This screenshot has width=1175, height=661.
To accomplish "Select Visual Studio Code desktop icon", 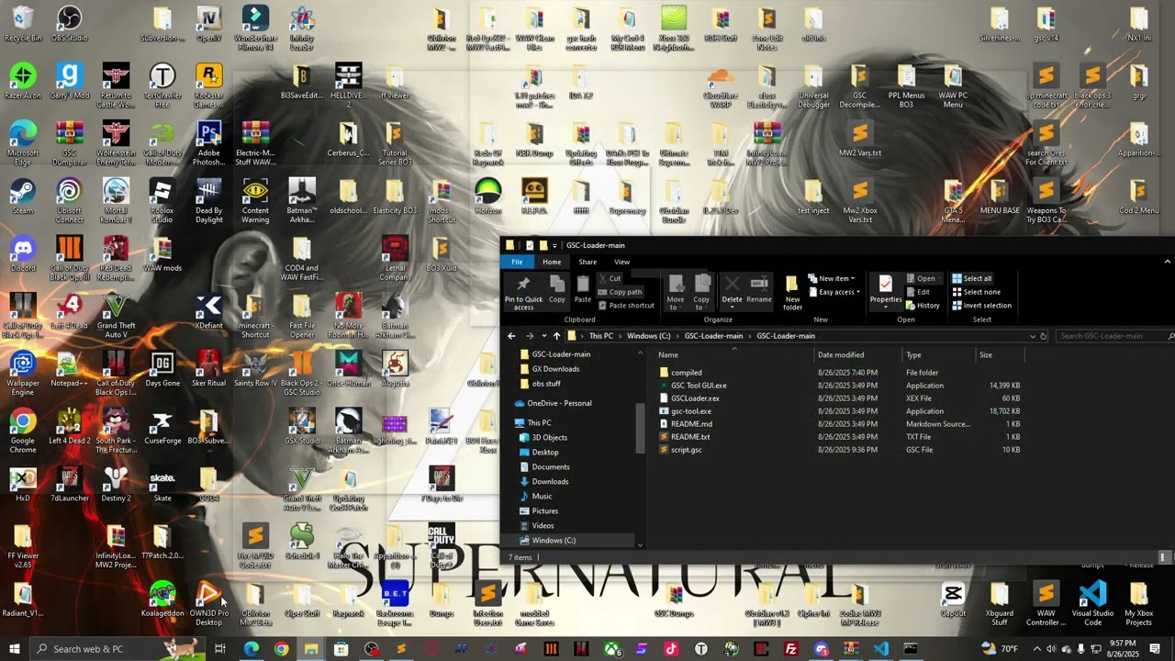I will 1092,604.
